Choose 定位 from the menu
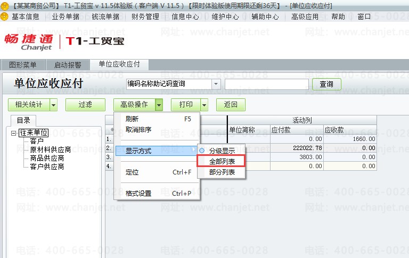The width and height of the screenshot is (409, 258). pos(158,172)
